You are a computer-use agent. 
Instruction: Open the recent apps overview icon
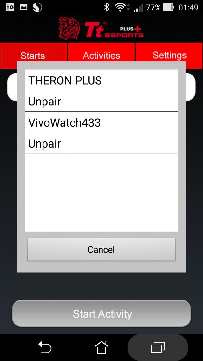158,347
